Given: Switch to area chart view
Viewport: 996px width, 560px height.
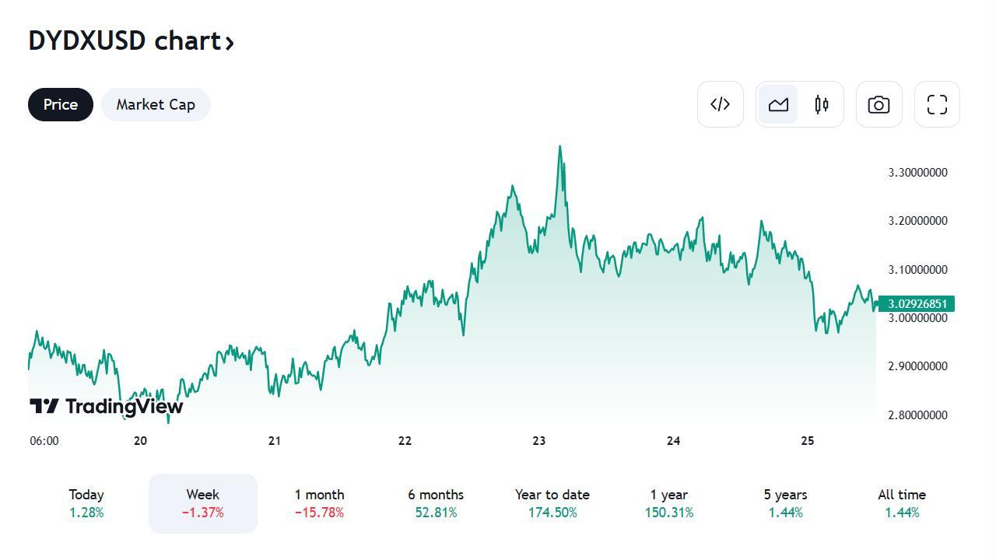Looking at the screenshot, I should click(778, 104).
